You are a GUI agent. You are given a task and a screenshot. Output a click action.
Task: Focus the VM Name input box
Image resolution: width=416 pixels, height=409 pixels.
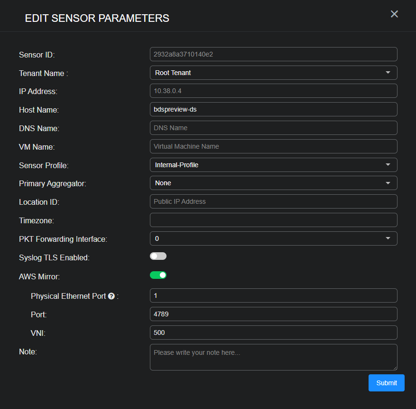coord(273,146)
